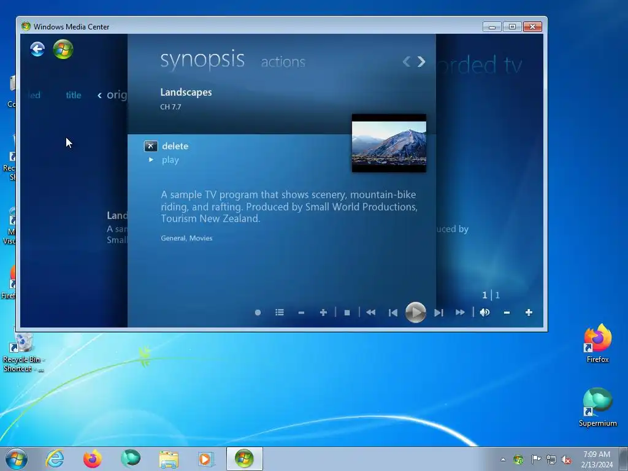
Task: Lower volume with the minus button
Action: pyautogui.click(x=507, y=313)
